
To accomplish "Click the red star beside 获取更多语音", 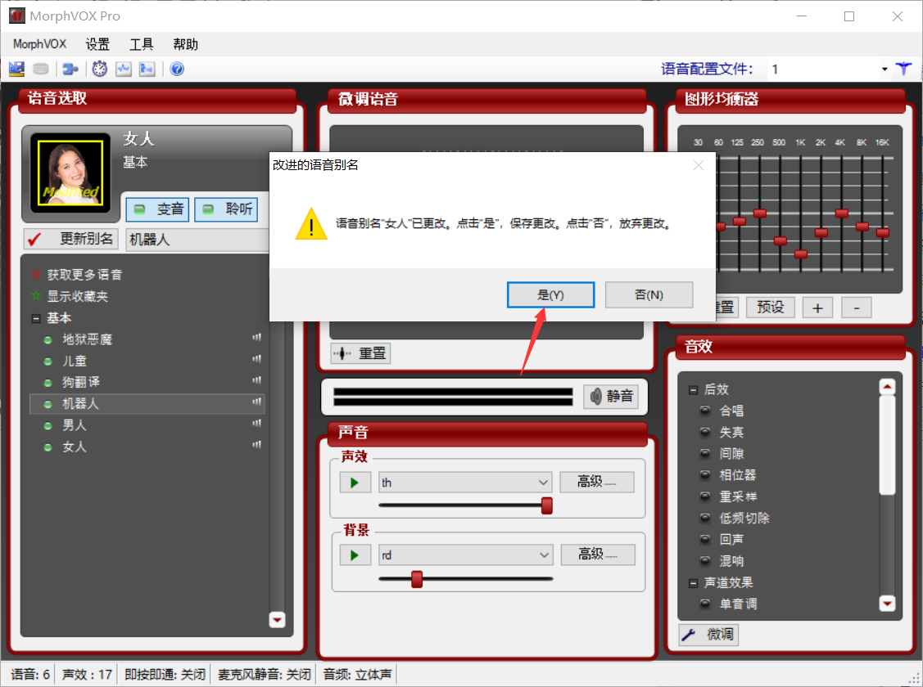I will (x=36, y=274).
